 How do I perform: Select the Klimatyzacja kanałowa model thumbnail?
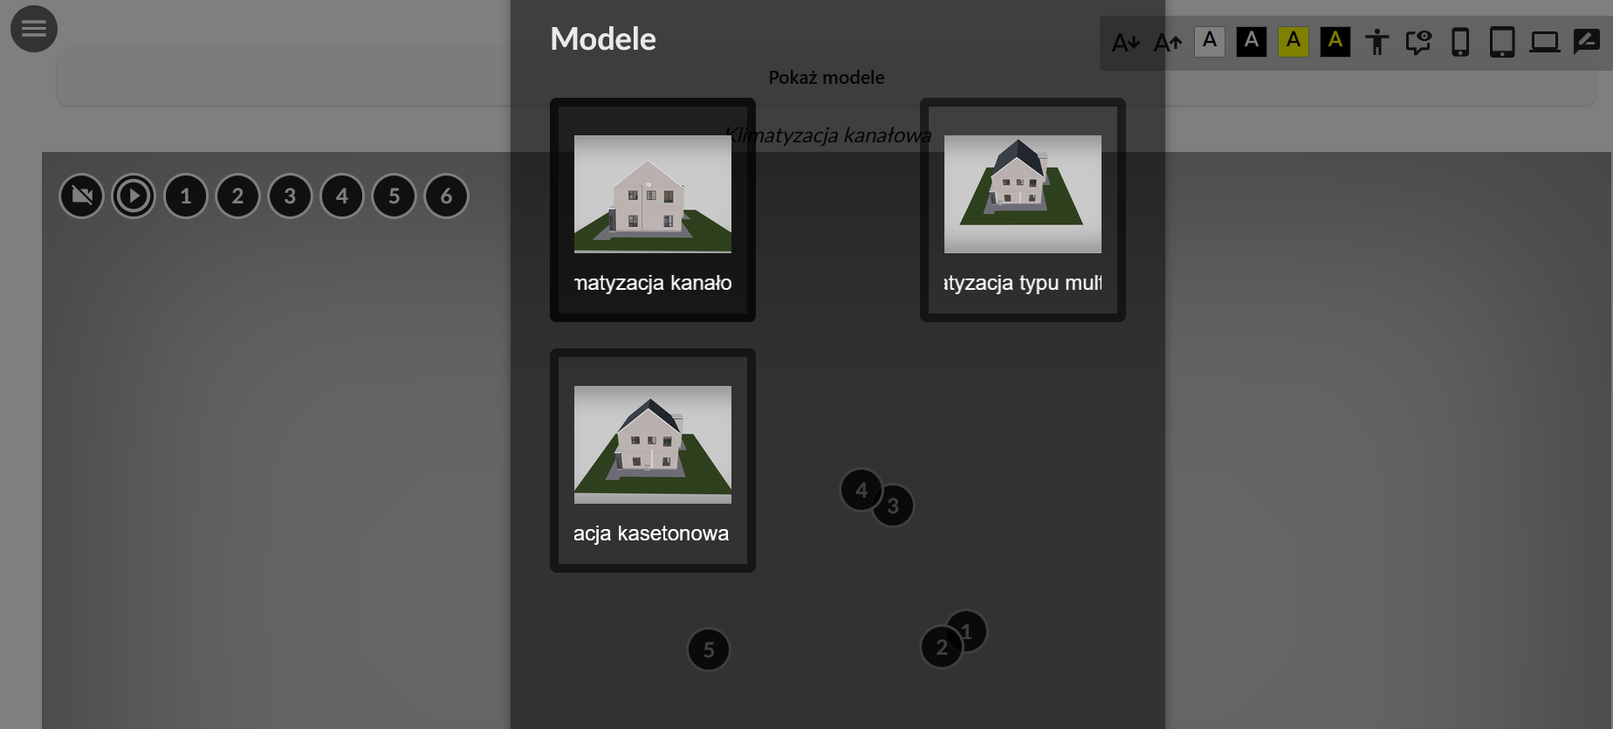point(653,210)
